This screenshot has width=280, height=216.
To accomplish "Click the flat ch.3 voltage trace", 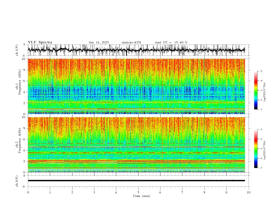I will pos(136,181).
